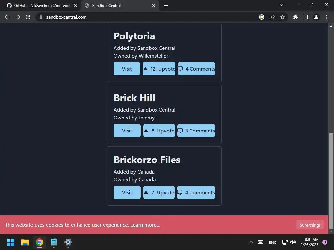Click the Brickorzo Files heading

pyautogui.click(x=147, y=160)
